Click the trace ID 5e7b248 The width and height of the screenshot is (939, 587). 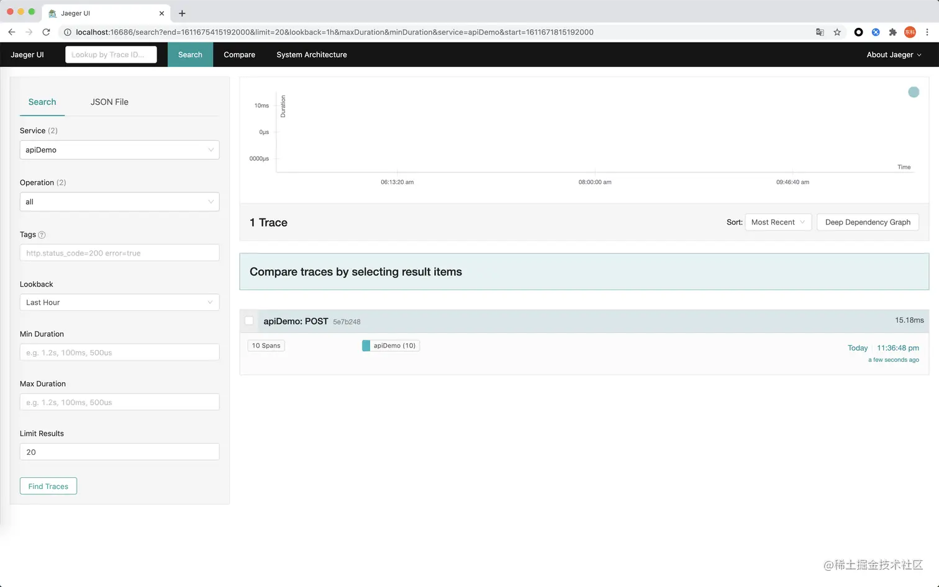[347, 321]
